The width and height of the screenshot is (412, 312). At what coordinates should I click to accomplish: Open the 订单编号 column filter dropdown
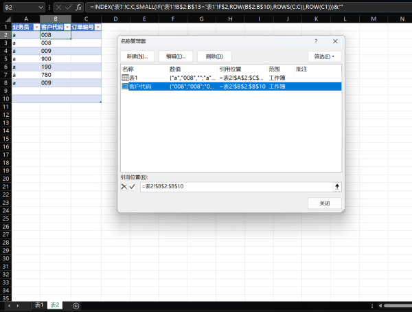98,27
